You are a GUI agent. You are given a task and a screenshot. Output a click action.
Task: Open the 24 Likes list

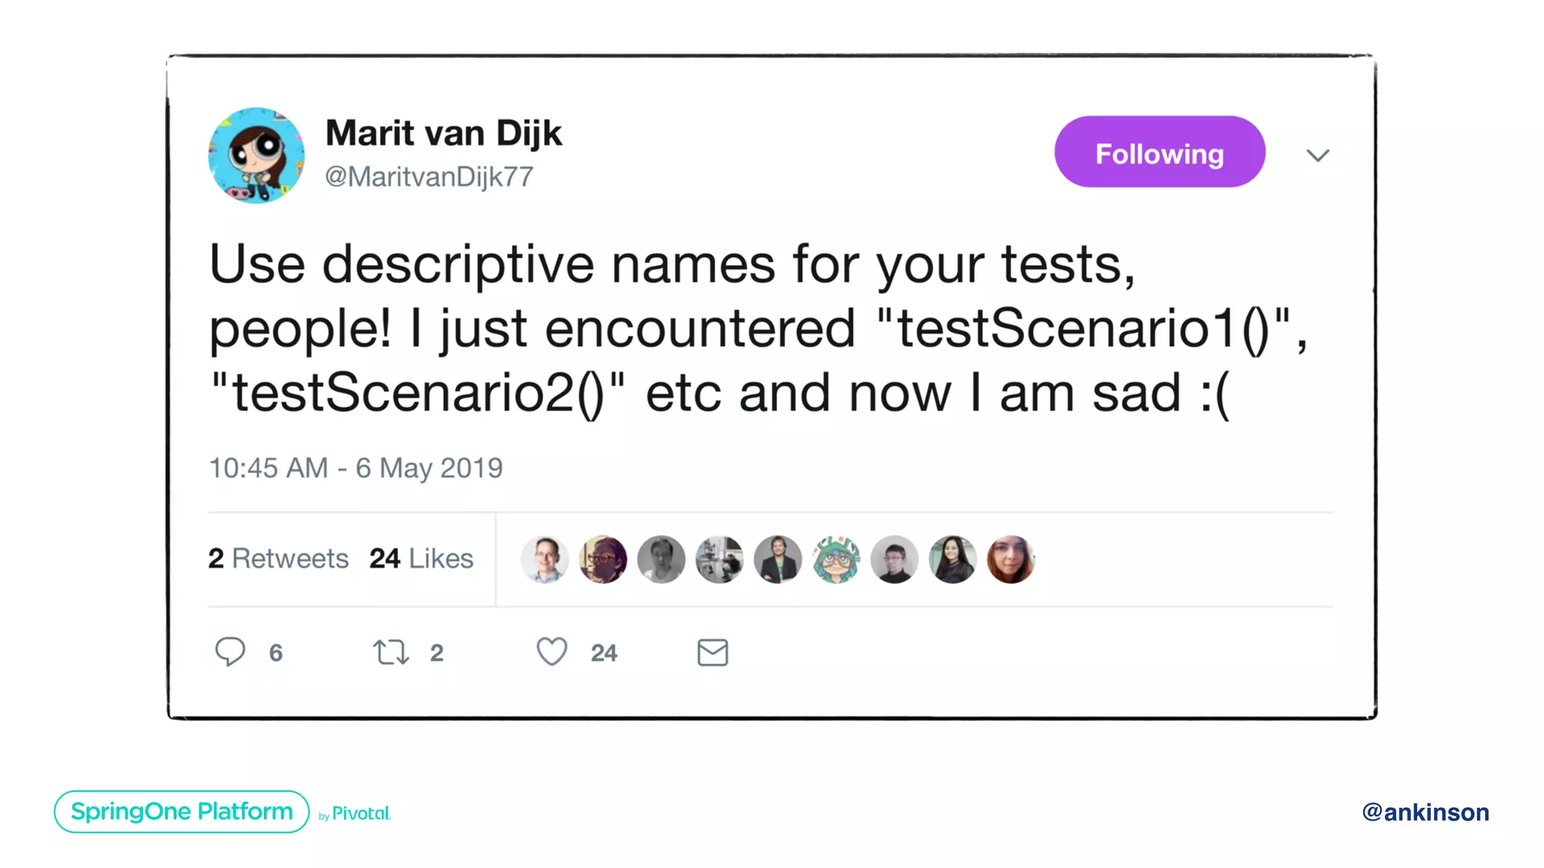pos(421,558)
